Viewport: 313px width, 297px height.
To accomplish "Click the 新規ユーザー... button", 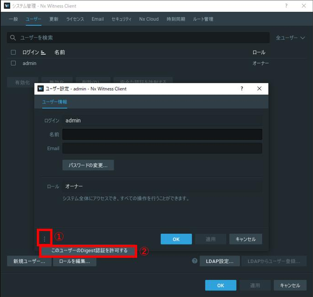I will [x=29, y=261].
